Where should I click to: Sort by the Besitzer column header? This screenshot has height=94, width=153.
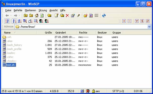tap(103, 33)
